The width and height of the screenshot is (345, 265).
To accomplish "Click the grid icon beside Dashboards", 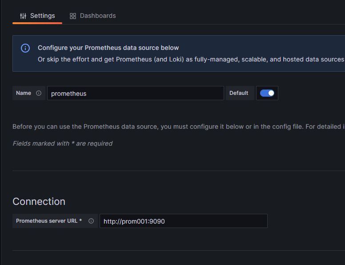I will [73, 16].
